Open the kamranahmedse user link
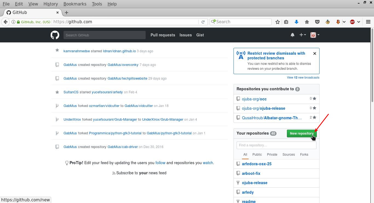This screenshot has width=374, height=203. click(77, 51)
